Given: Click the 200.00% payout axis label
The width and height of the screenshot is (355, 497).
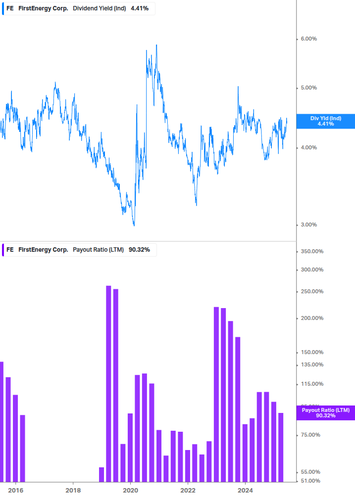Looking at the screenshot, I should [312, 318].
